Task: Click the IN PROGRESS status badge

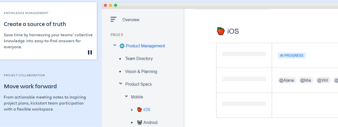Action: click(x=291, y=55)
